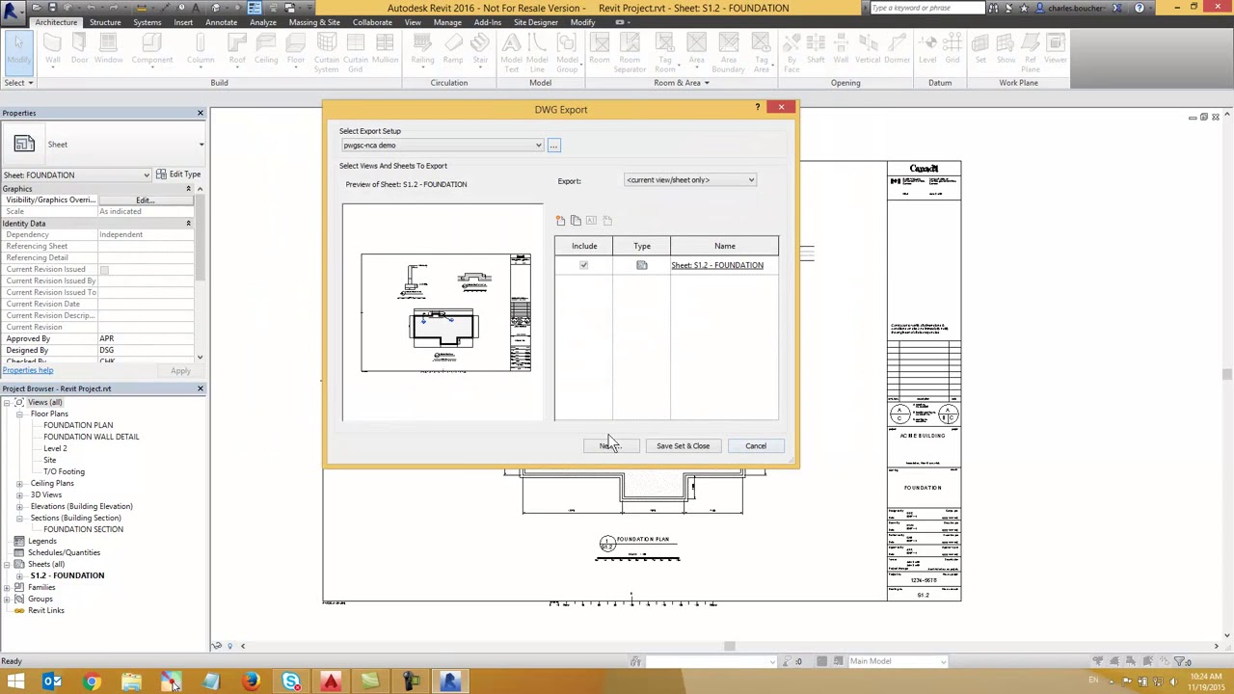1234x694 pixels.
Task: Click Cancel in DWG Export dialog
Action: 756,446
